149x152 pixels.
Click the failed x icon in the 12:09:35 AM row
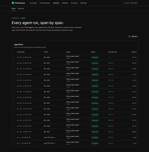click(x=112, y=132)
